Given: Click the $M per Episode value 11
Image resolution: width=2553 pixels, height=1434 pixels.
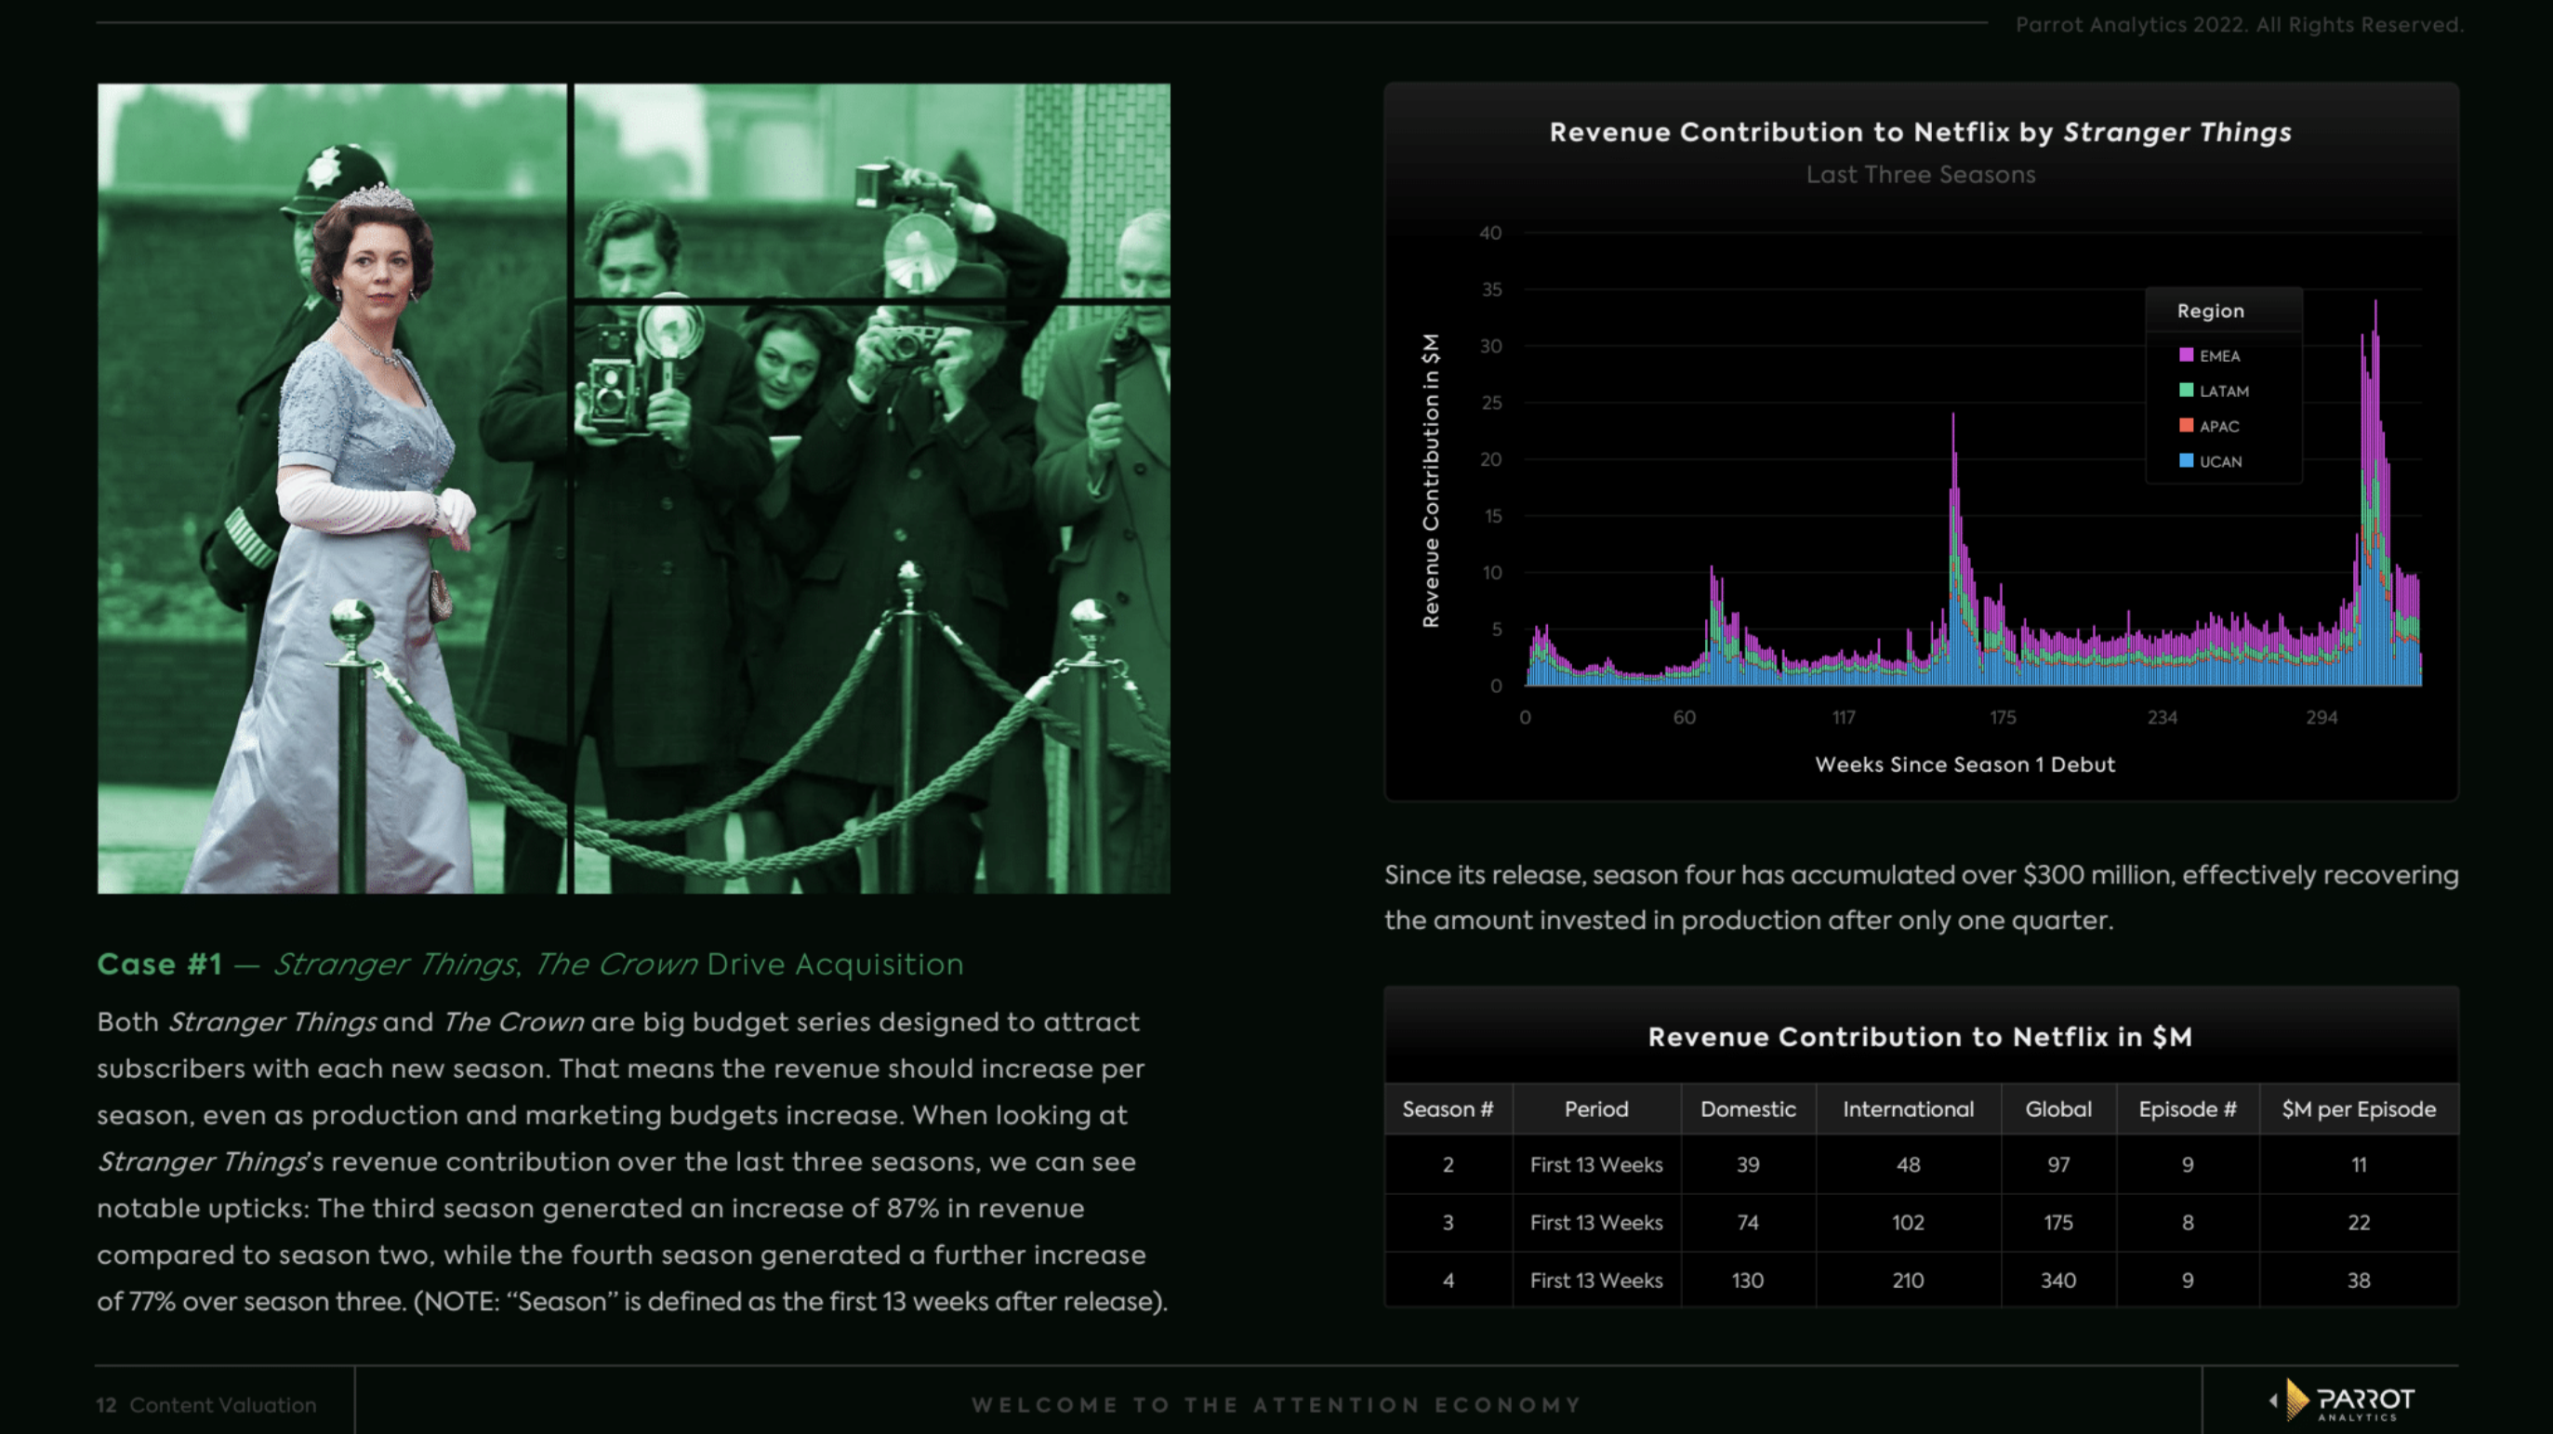Looking at the screenshot, I should [x=2359, y=1165].
